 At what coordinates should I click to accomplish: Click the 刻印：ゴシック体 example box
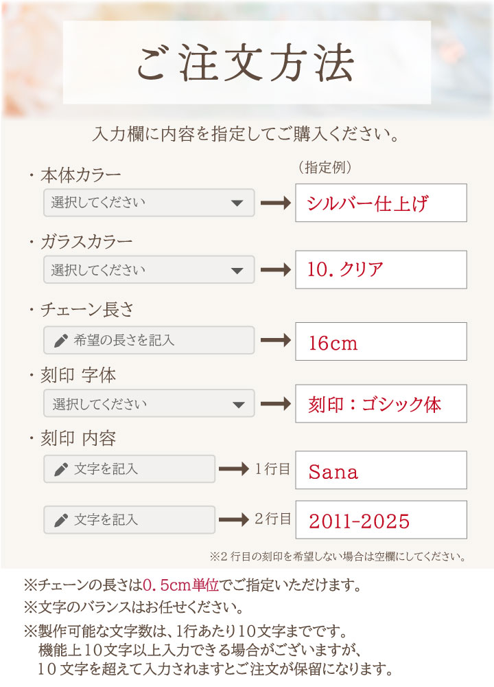click(x=381, y=403)
